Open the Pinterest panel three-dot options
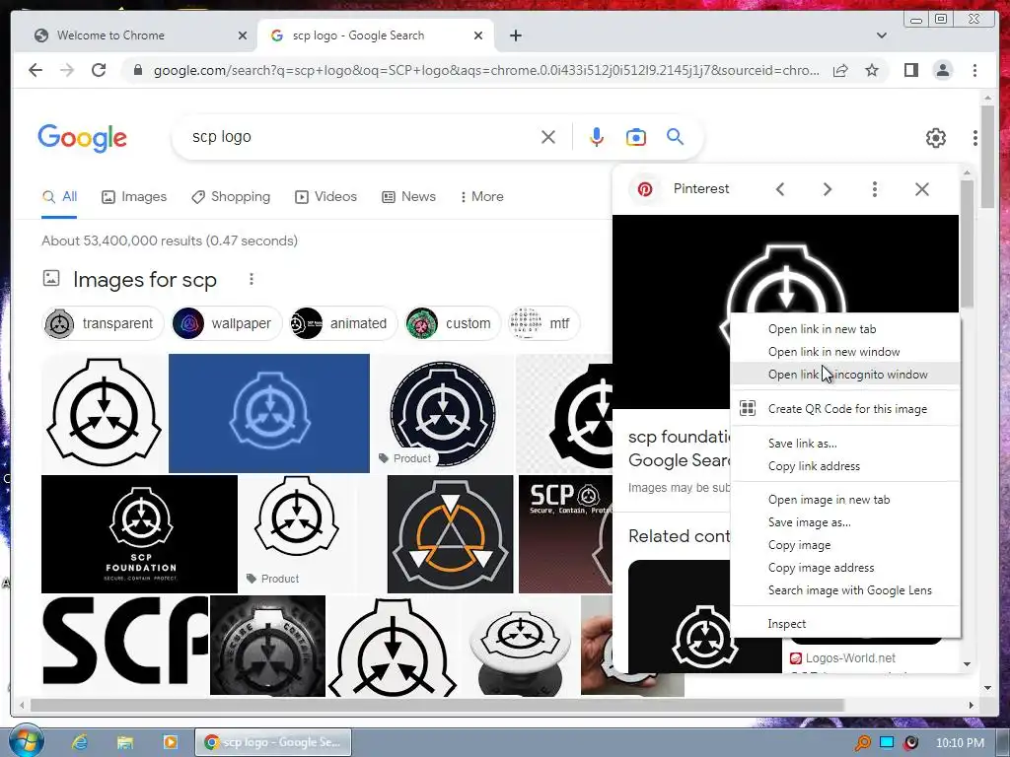The width and height of the screenshot is (1010, 757). [874, 189]
